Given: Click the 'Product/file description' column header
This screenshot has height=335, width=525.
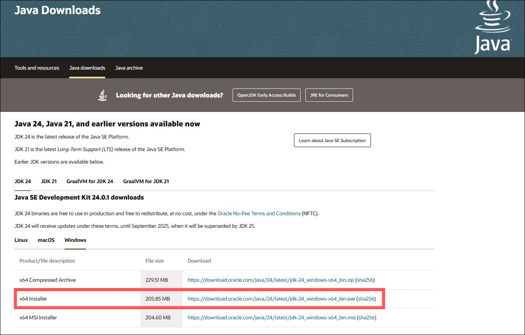Looking at the screenshot, I should [47, 261].
